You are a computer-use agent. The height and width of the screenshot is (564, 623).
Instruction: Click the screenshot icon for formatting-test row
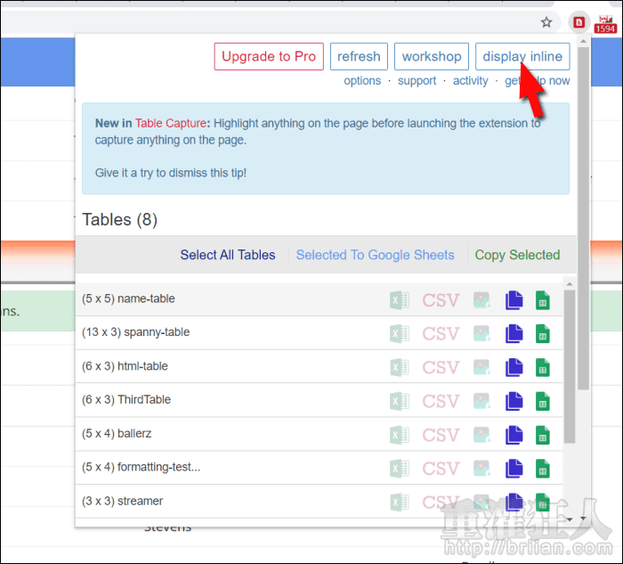(x=482, y=469)
